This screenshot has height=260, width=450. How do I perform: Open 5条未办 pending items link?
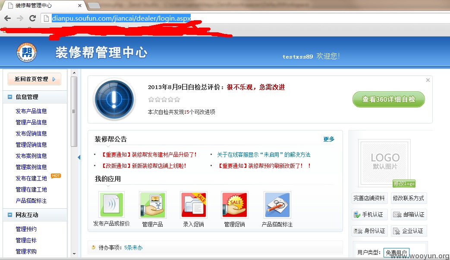point(133,248)
